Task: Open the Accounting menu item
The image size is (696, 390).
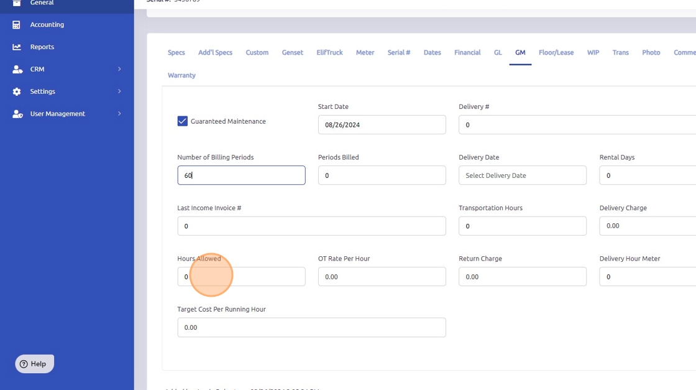Action: (x=47, y=25)
